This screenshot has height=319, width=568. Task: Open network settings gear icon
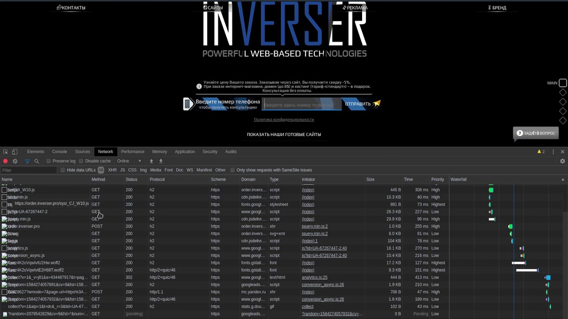563,161
